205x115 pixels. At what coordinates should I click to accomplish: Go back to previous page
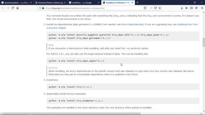pos(3,8)
